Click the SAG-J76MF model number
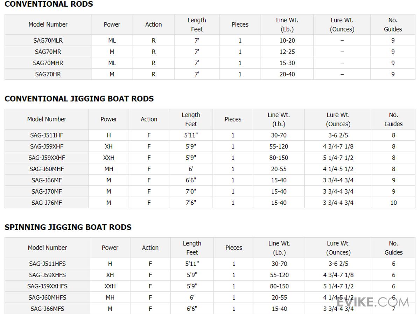420x315 pixels. pyautogui.click(x=47, y=203)
